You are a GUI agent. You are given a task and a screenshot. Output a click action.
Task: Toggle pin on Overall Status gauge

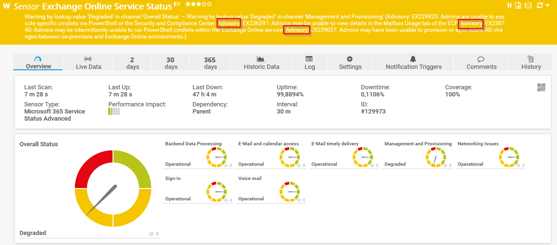(157, 234)
